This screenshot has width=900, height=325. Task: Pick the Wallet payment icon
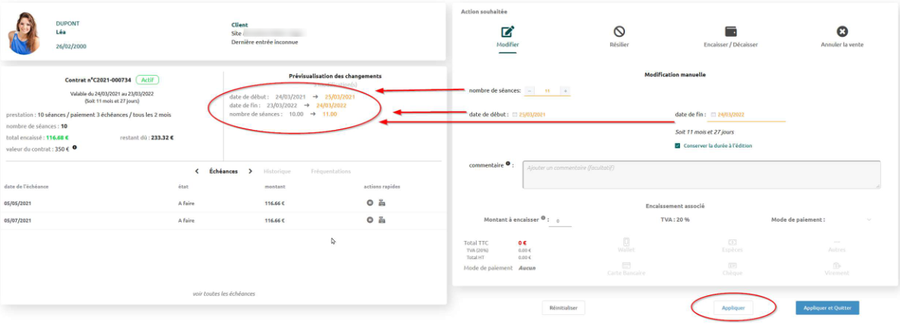[626, 242]
